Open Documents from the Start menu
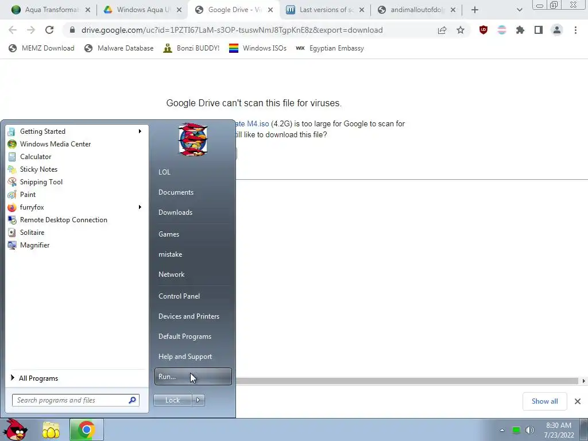The height and width of the screenshot is (441, 588). [176, 192]
